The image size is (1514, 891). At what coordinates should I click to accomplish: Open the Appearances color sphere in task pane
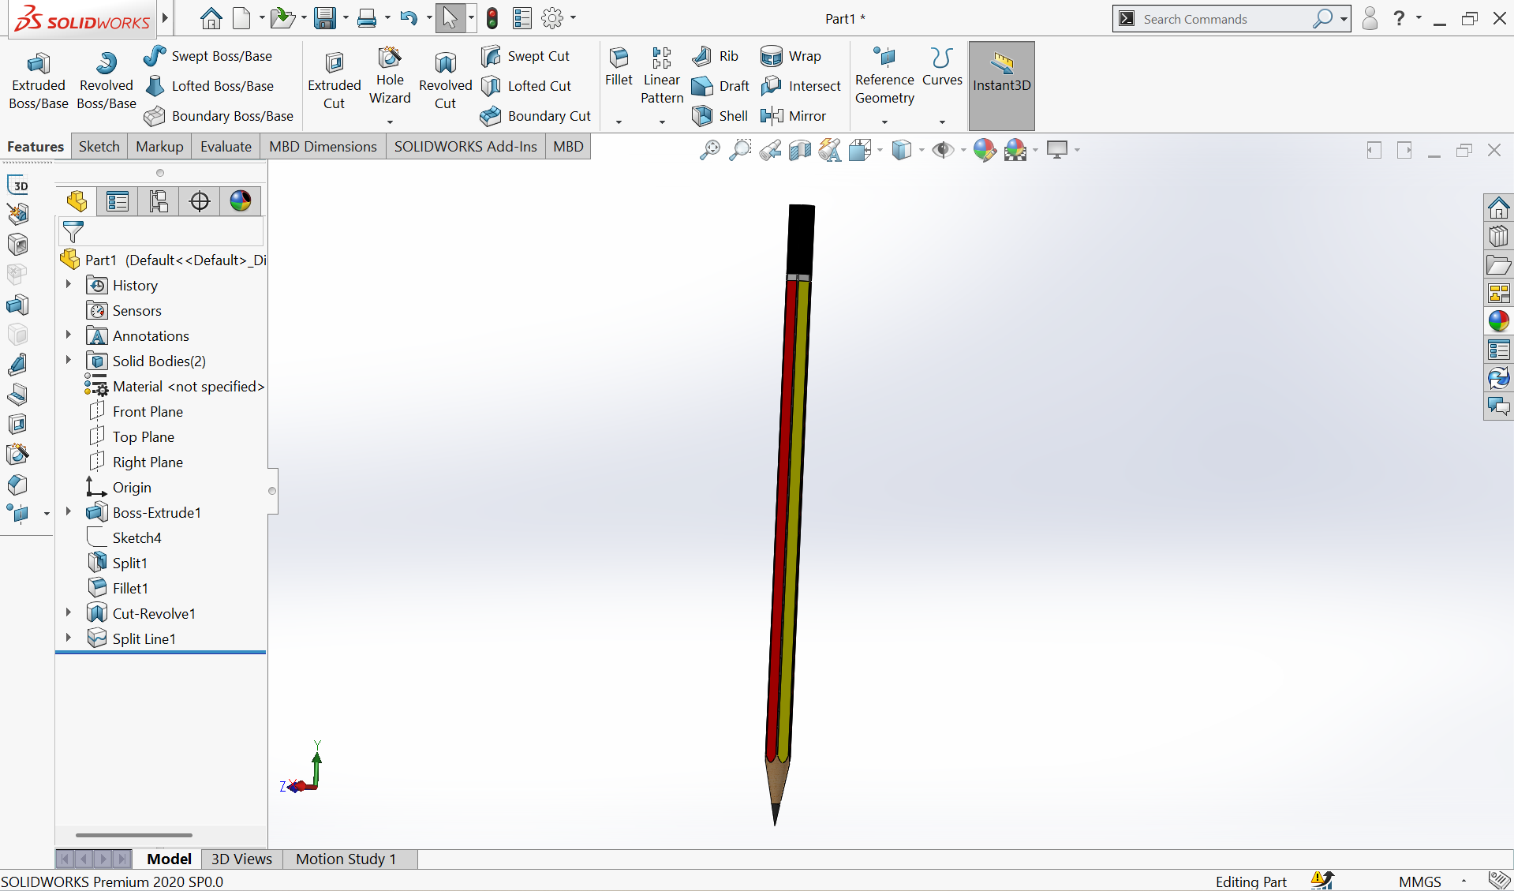tap(1498, 321)
